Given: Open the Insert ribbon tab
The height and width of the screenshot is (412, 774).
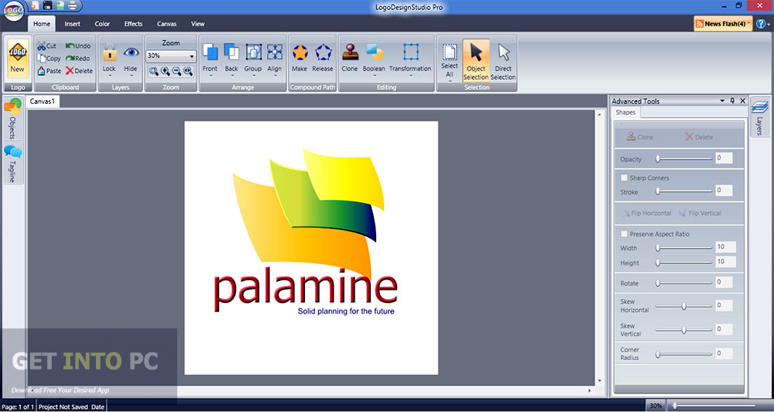Looking at the screenshot, I should coord(72,24).
